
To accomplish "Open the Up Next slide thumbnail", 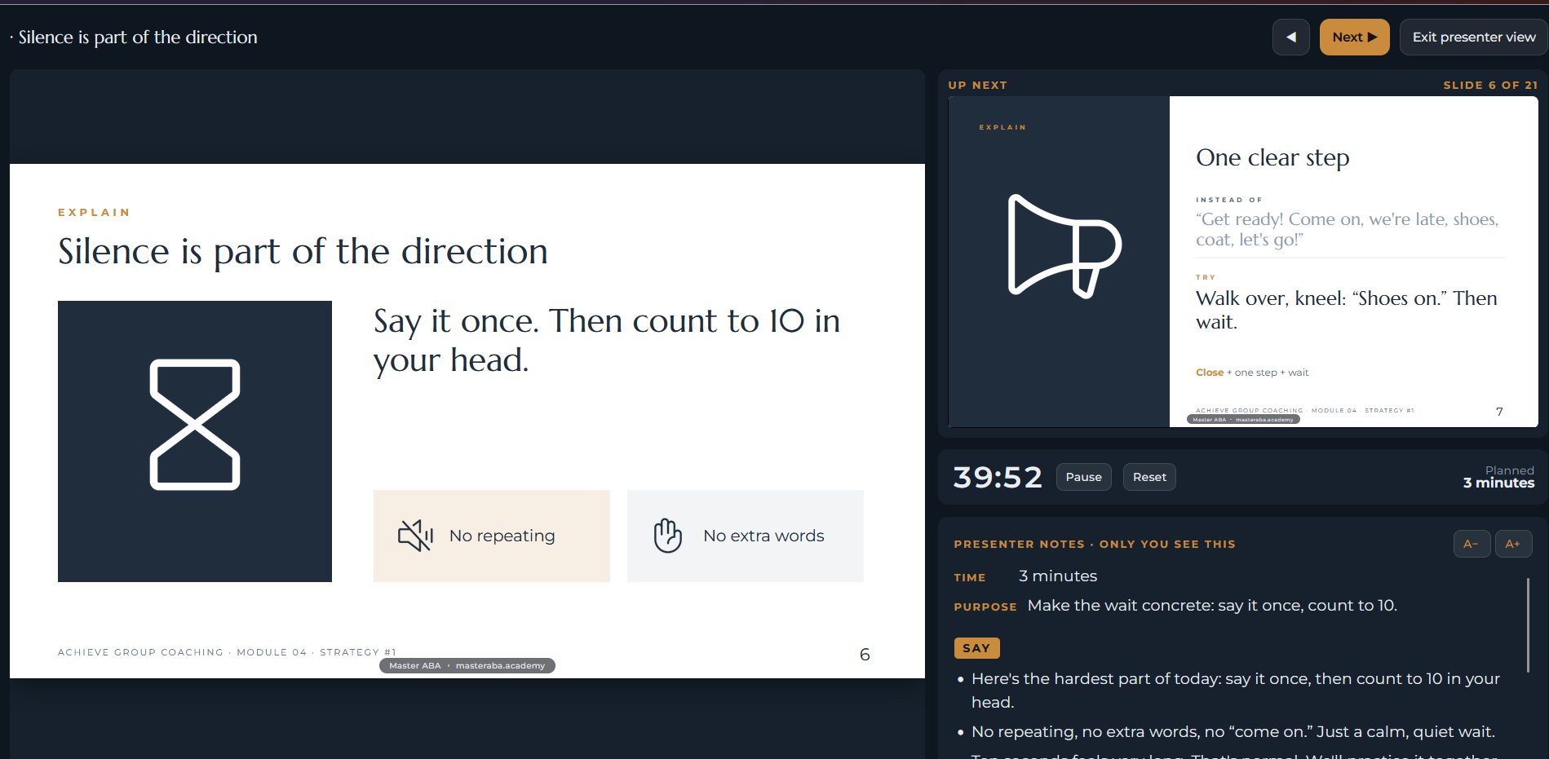I will (x=1243, y=262).
